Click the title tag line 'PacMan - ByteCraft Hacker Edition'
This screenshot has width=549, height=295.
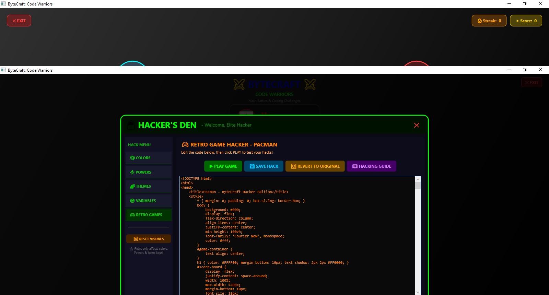(238, 192)
